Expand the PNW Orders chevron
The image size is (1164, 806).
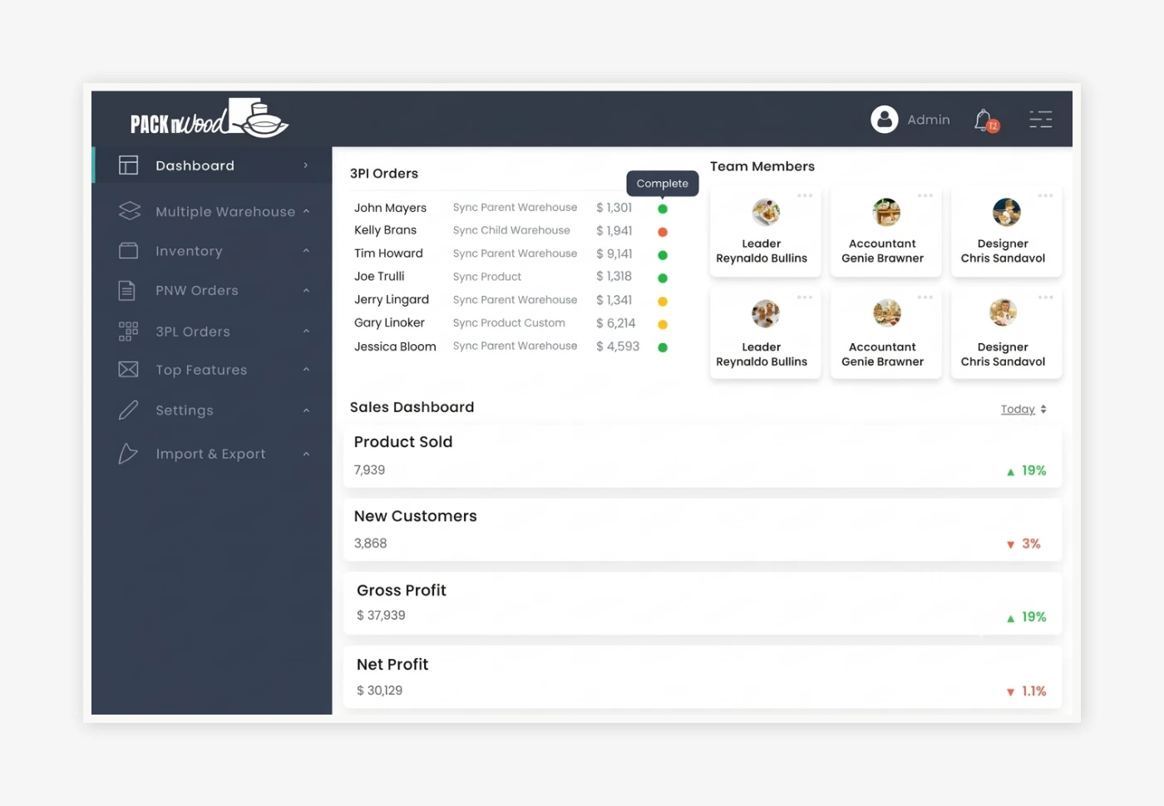point(306,290)
